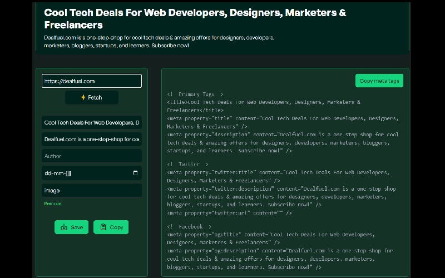445x278 pixels.
Task: Click the description field starting Dealfuel.com is
Action: (92, 140)
